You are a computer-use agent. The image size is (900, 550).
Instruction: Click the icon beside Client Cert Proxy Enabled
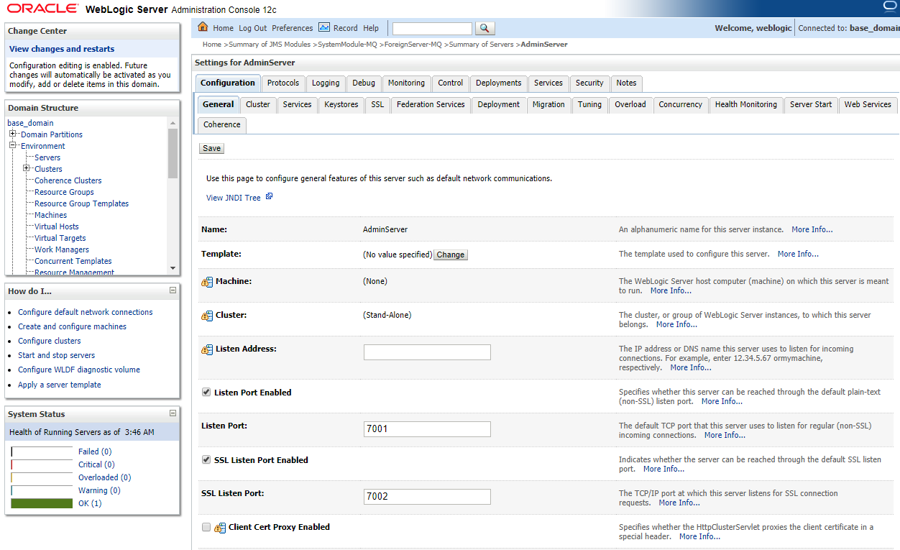point(220,528)
